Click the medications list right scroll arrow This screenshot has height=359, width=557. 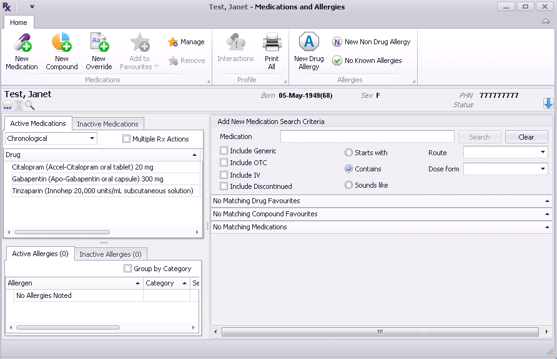pyautogui.click(x=197, y=232)
